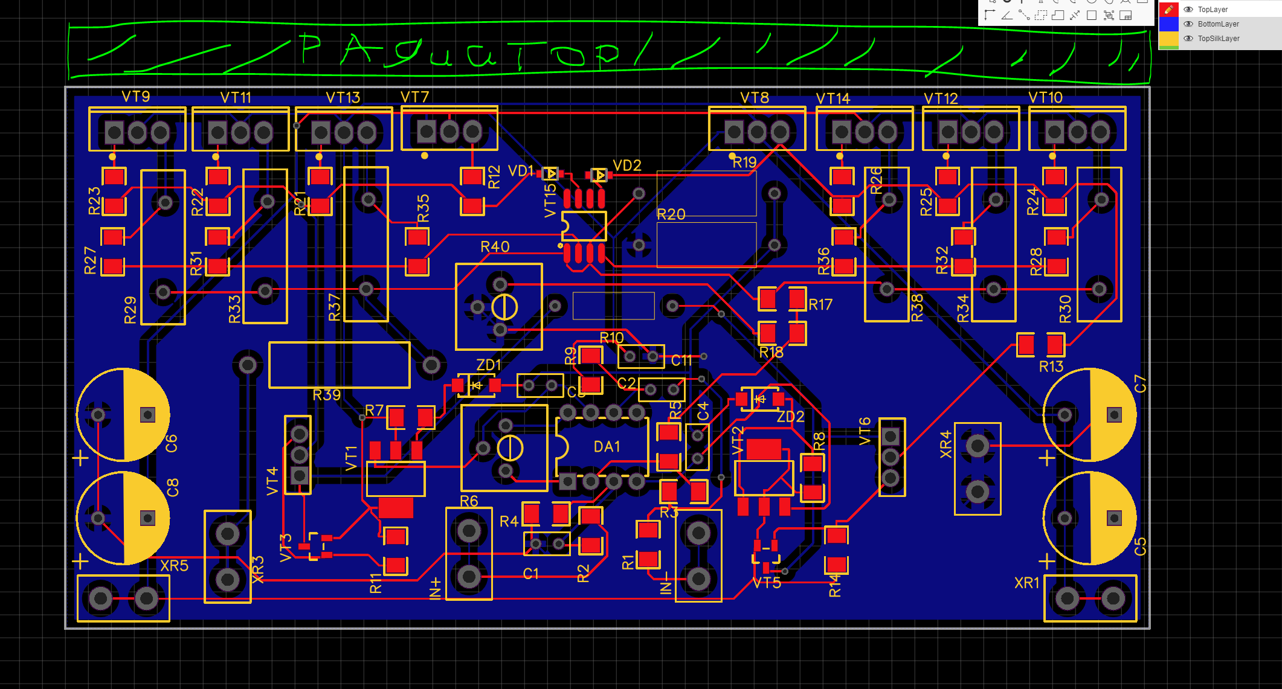Click the VD2 diode label
The image size is (1282, 689).
627,165
